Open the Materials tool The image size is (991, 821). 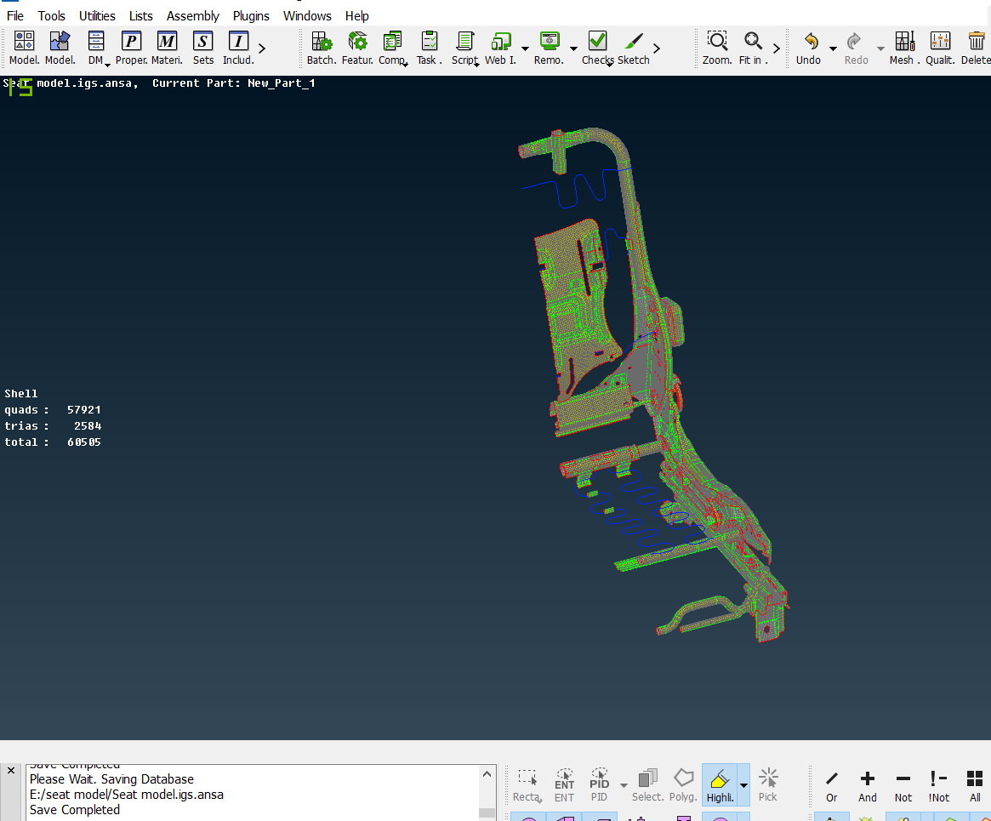167,41
